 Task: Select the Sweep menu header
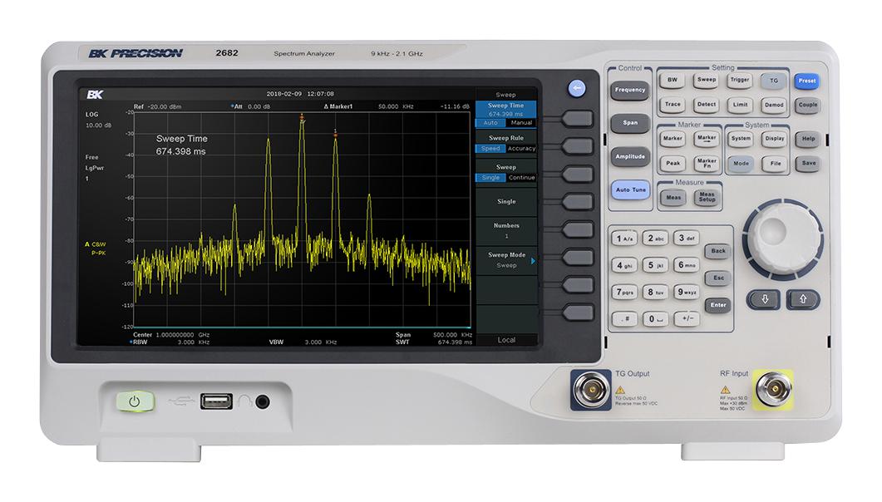pyautogui.click(x=506, y=93)
